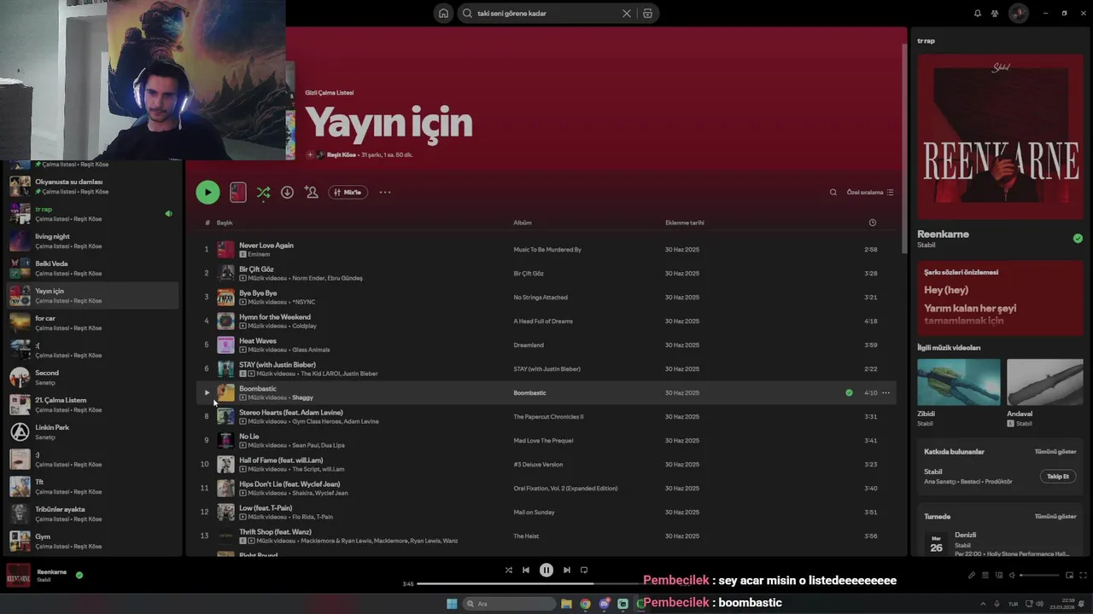Open the Windows Start menu
This screenshot has height=614, width=1093.
pos(452,604)
